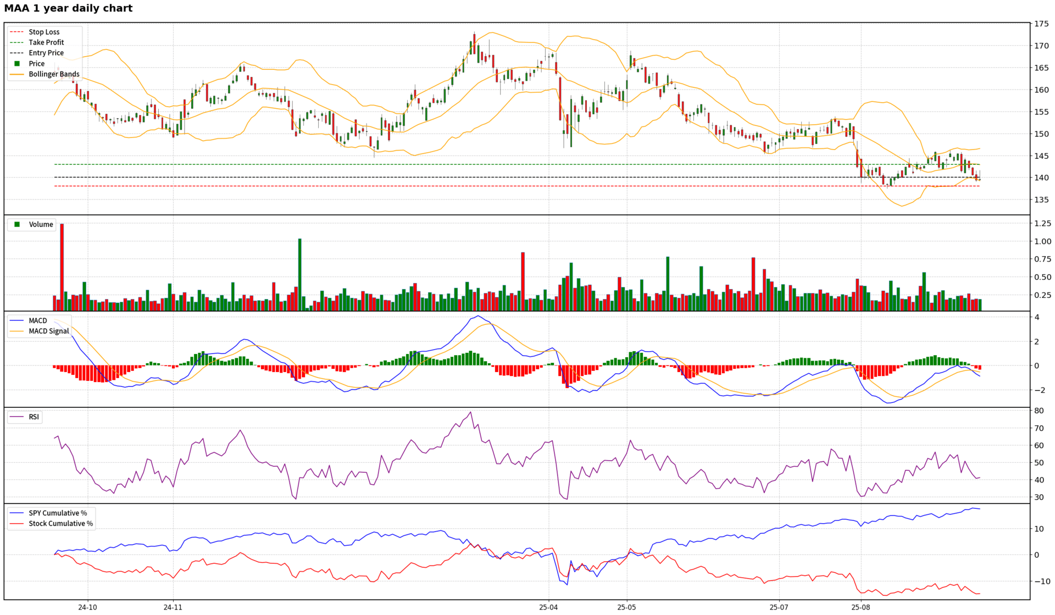
Task: Click the Bollinger Bands legend entry
Action: [54, 74]
